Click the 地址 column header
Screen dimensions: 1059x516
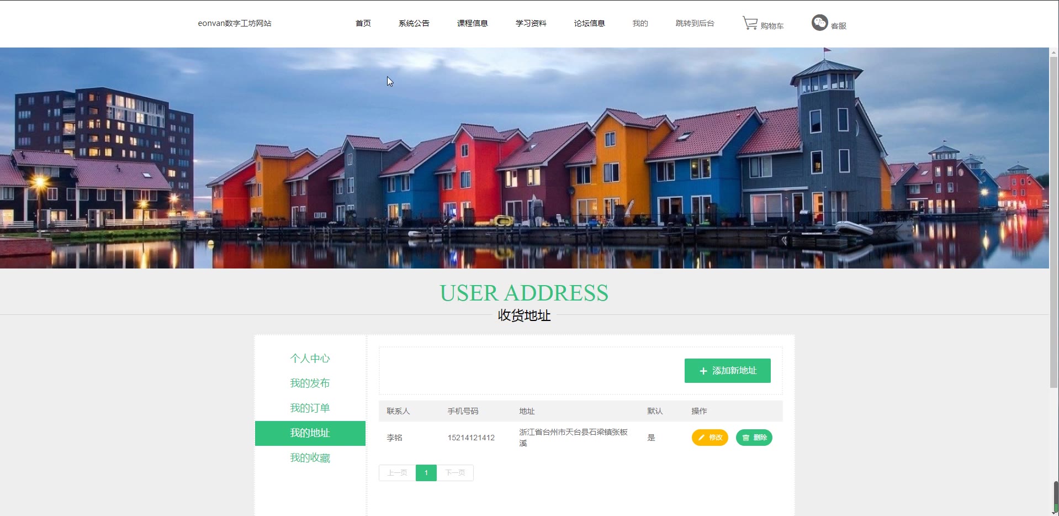tap(527, 411)
